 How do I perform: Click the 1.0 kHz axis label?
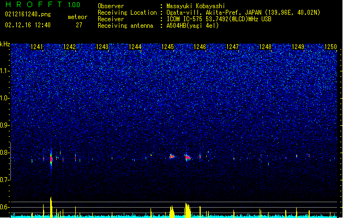[x=5, y=98]
